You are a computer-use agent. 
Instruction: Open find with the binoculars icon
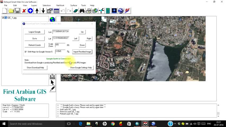pyautogui.click(x=82, y=11)
